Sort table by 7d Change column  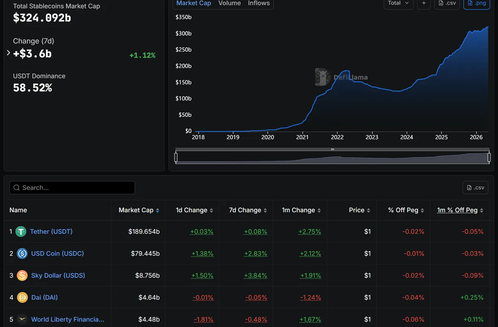[248, 210]
